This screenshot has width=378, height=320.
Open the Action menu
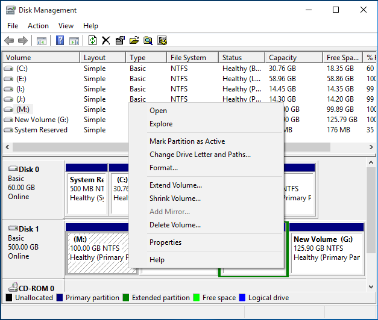point(38,26)
